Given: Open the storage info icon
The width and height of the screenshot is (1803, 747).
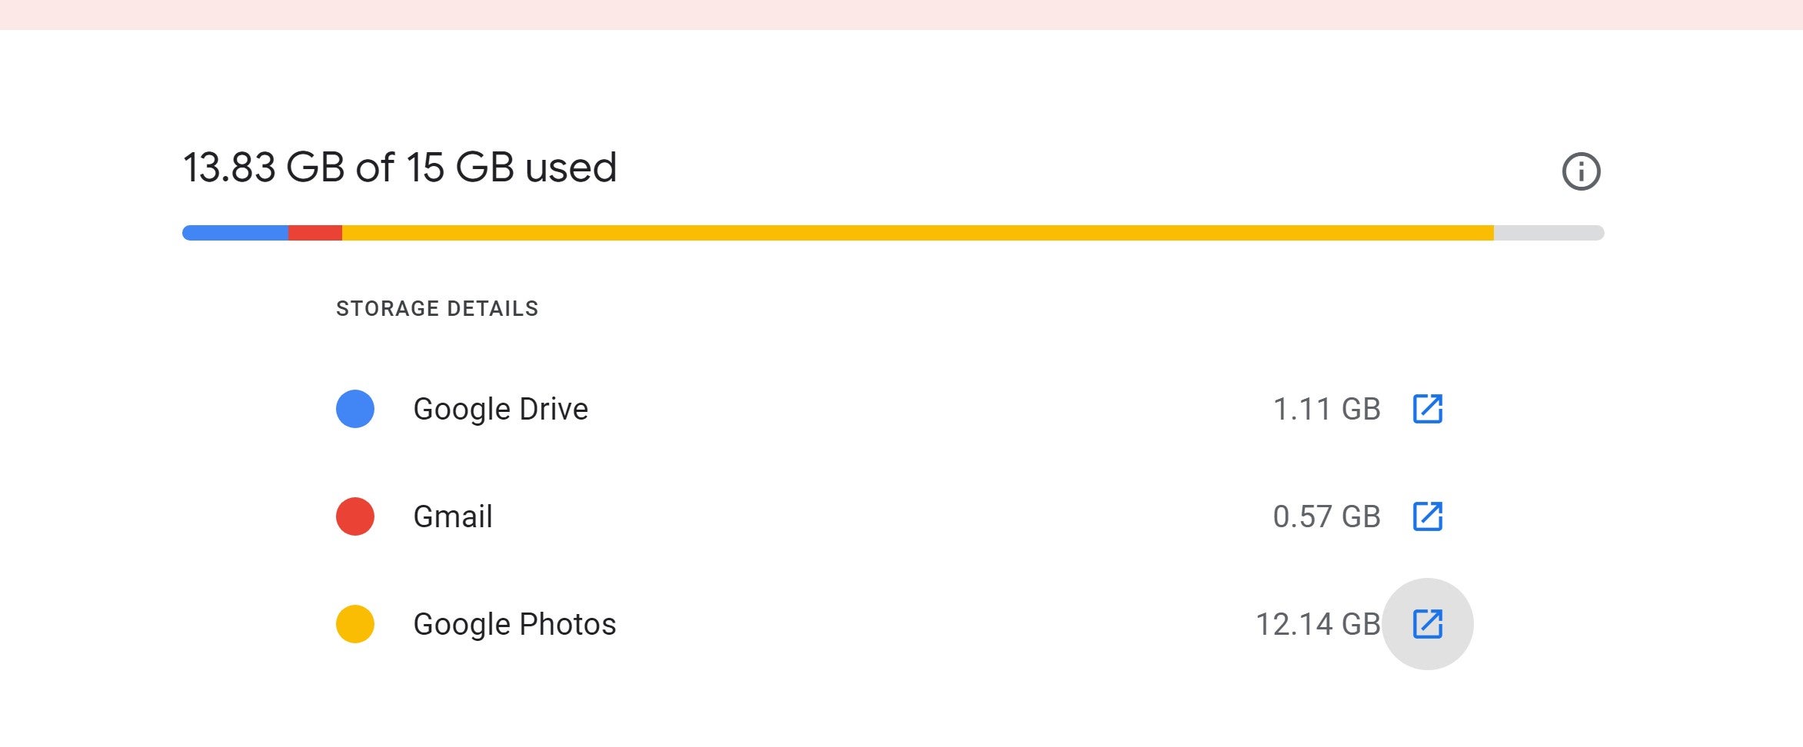Looking at the screenshot, I should [x=1581, y=171].
